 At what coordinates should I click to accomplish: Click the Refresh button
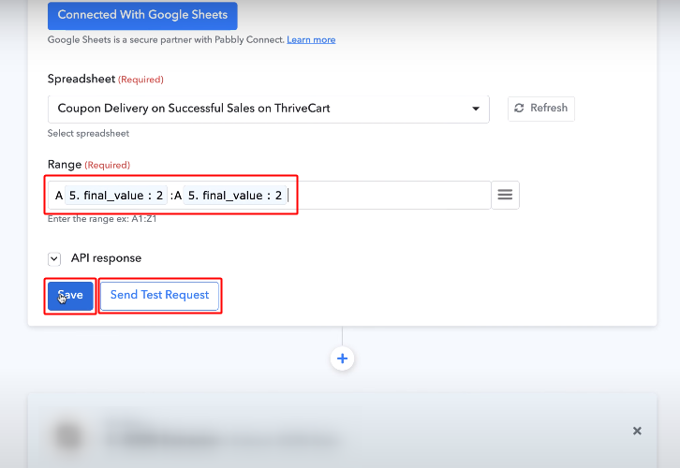[541, 109]
